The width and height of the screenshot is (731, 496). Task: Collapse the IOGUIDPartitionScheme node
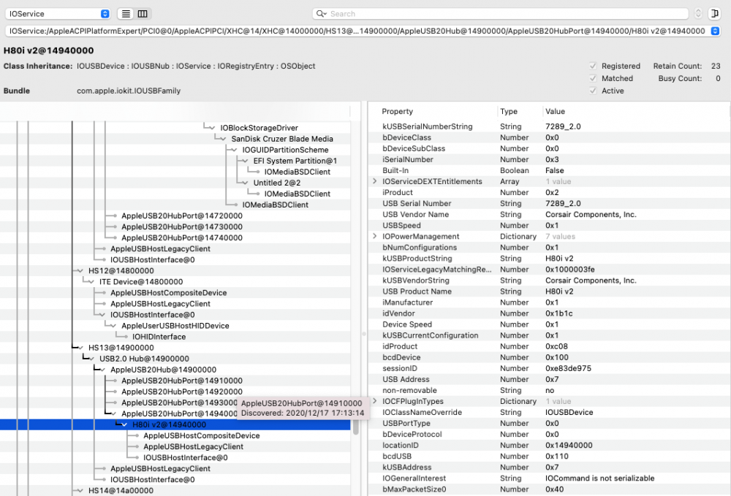(235, 150)
